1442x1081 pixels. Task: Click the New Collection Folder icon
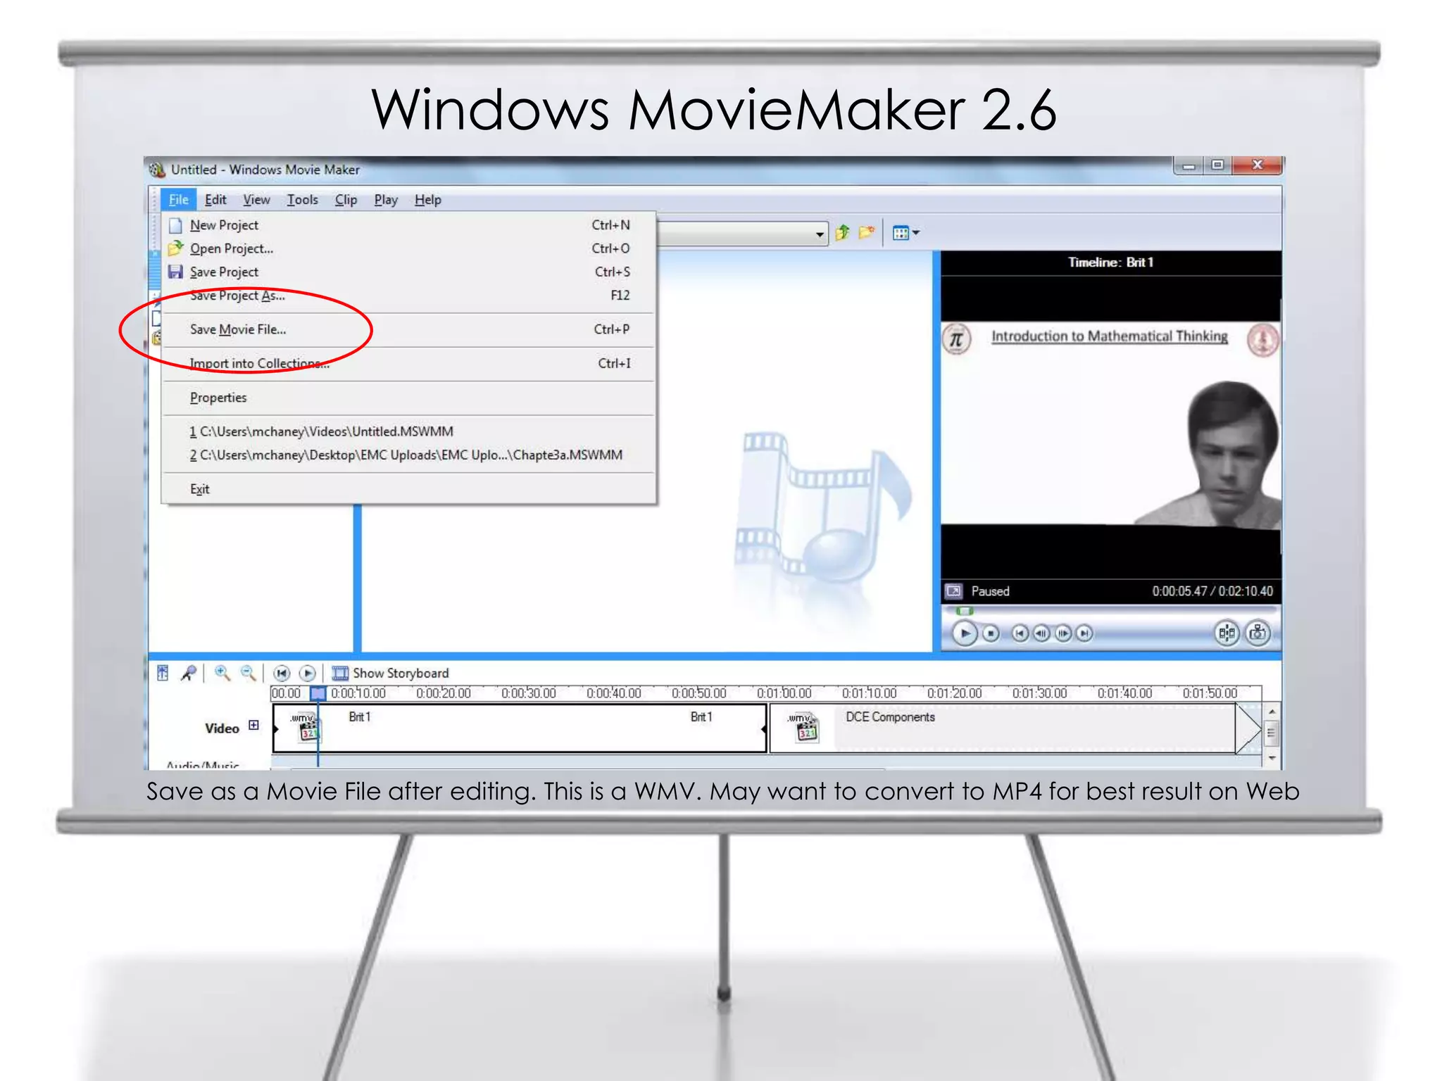867,232
